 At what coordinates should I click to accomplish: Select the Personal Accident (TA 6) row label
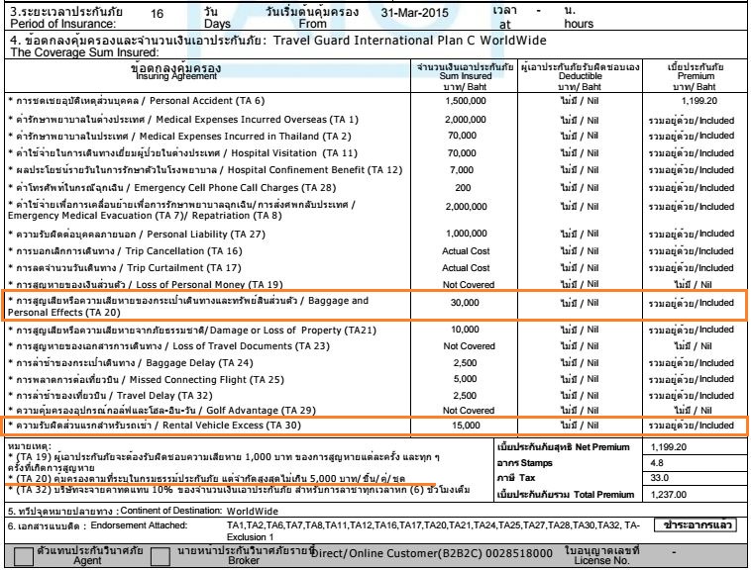tap(136, 101)
